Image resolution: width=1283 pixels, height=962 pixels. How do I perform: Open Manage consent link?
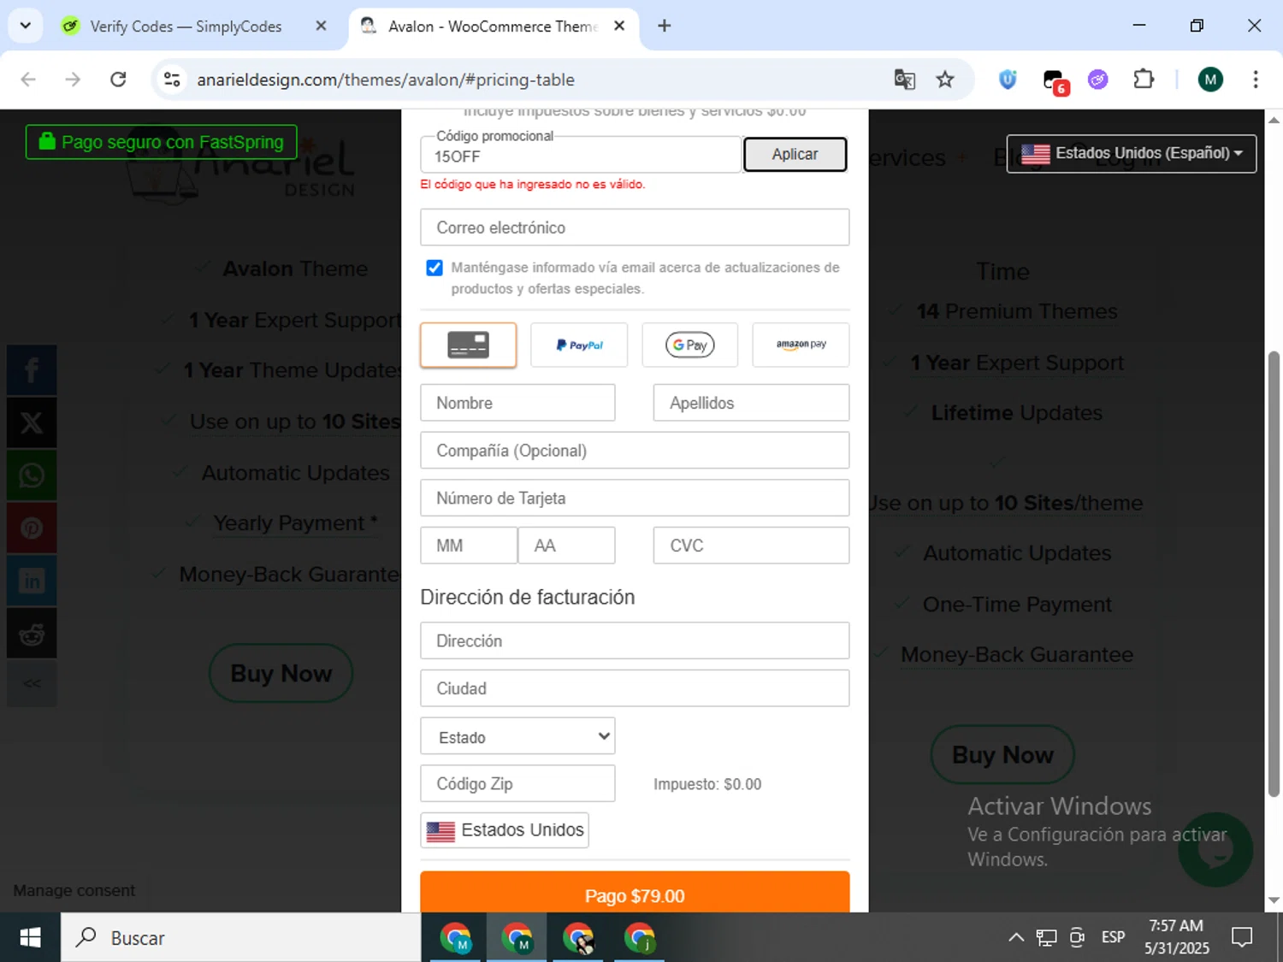coord(74,890)
